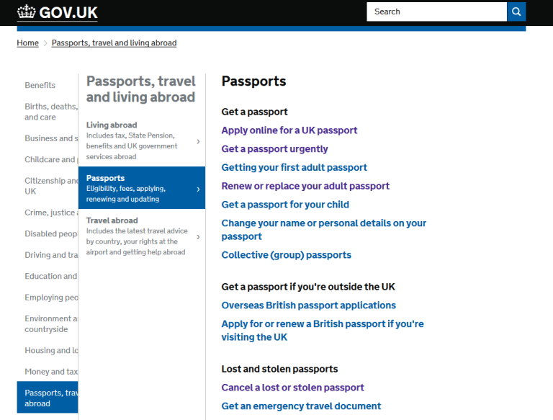
Task: Select Childcare category in the sidebar
Action: click(x=50, y=159)
